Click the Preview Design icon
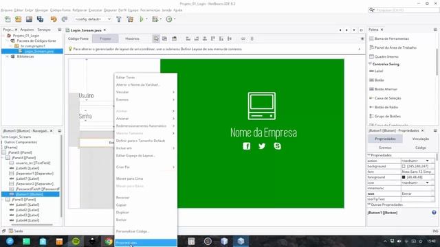Viewport: 440px width, 247px height. [x=174, y=38]
